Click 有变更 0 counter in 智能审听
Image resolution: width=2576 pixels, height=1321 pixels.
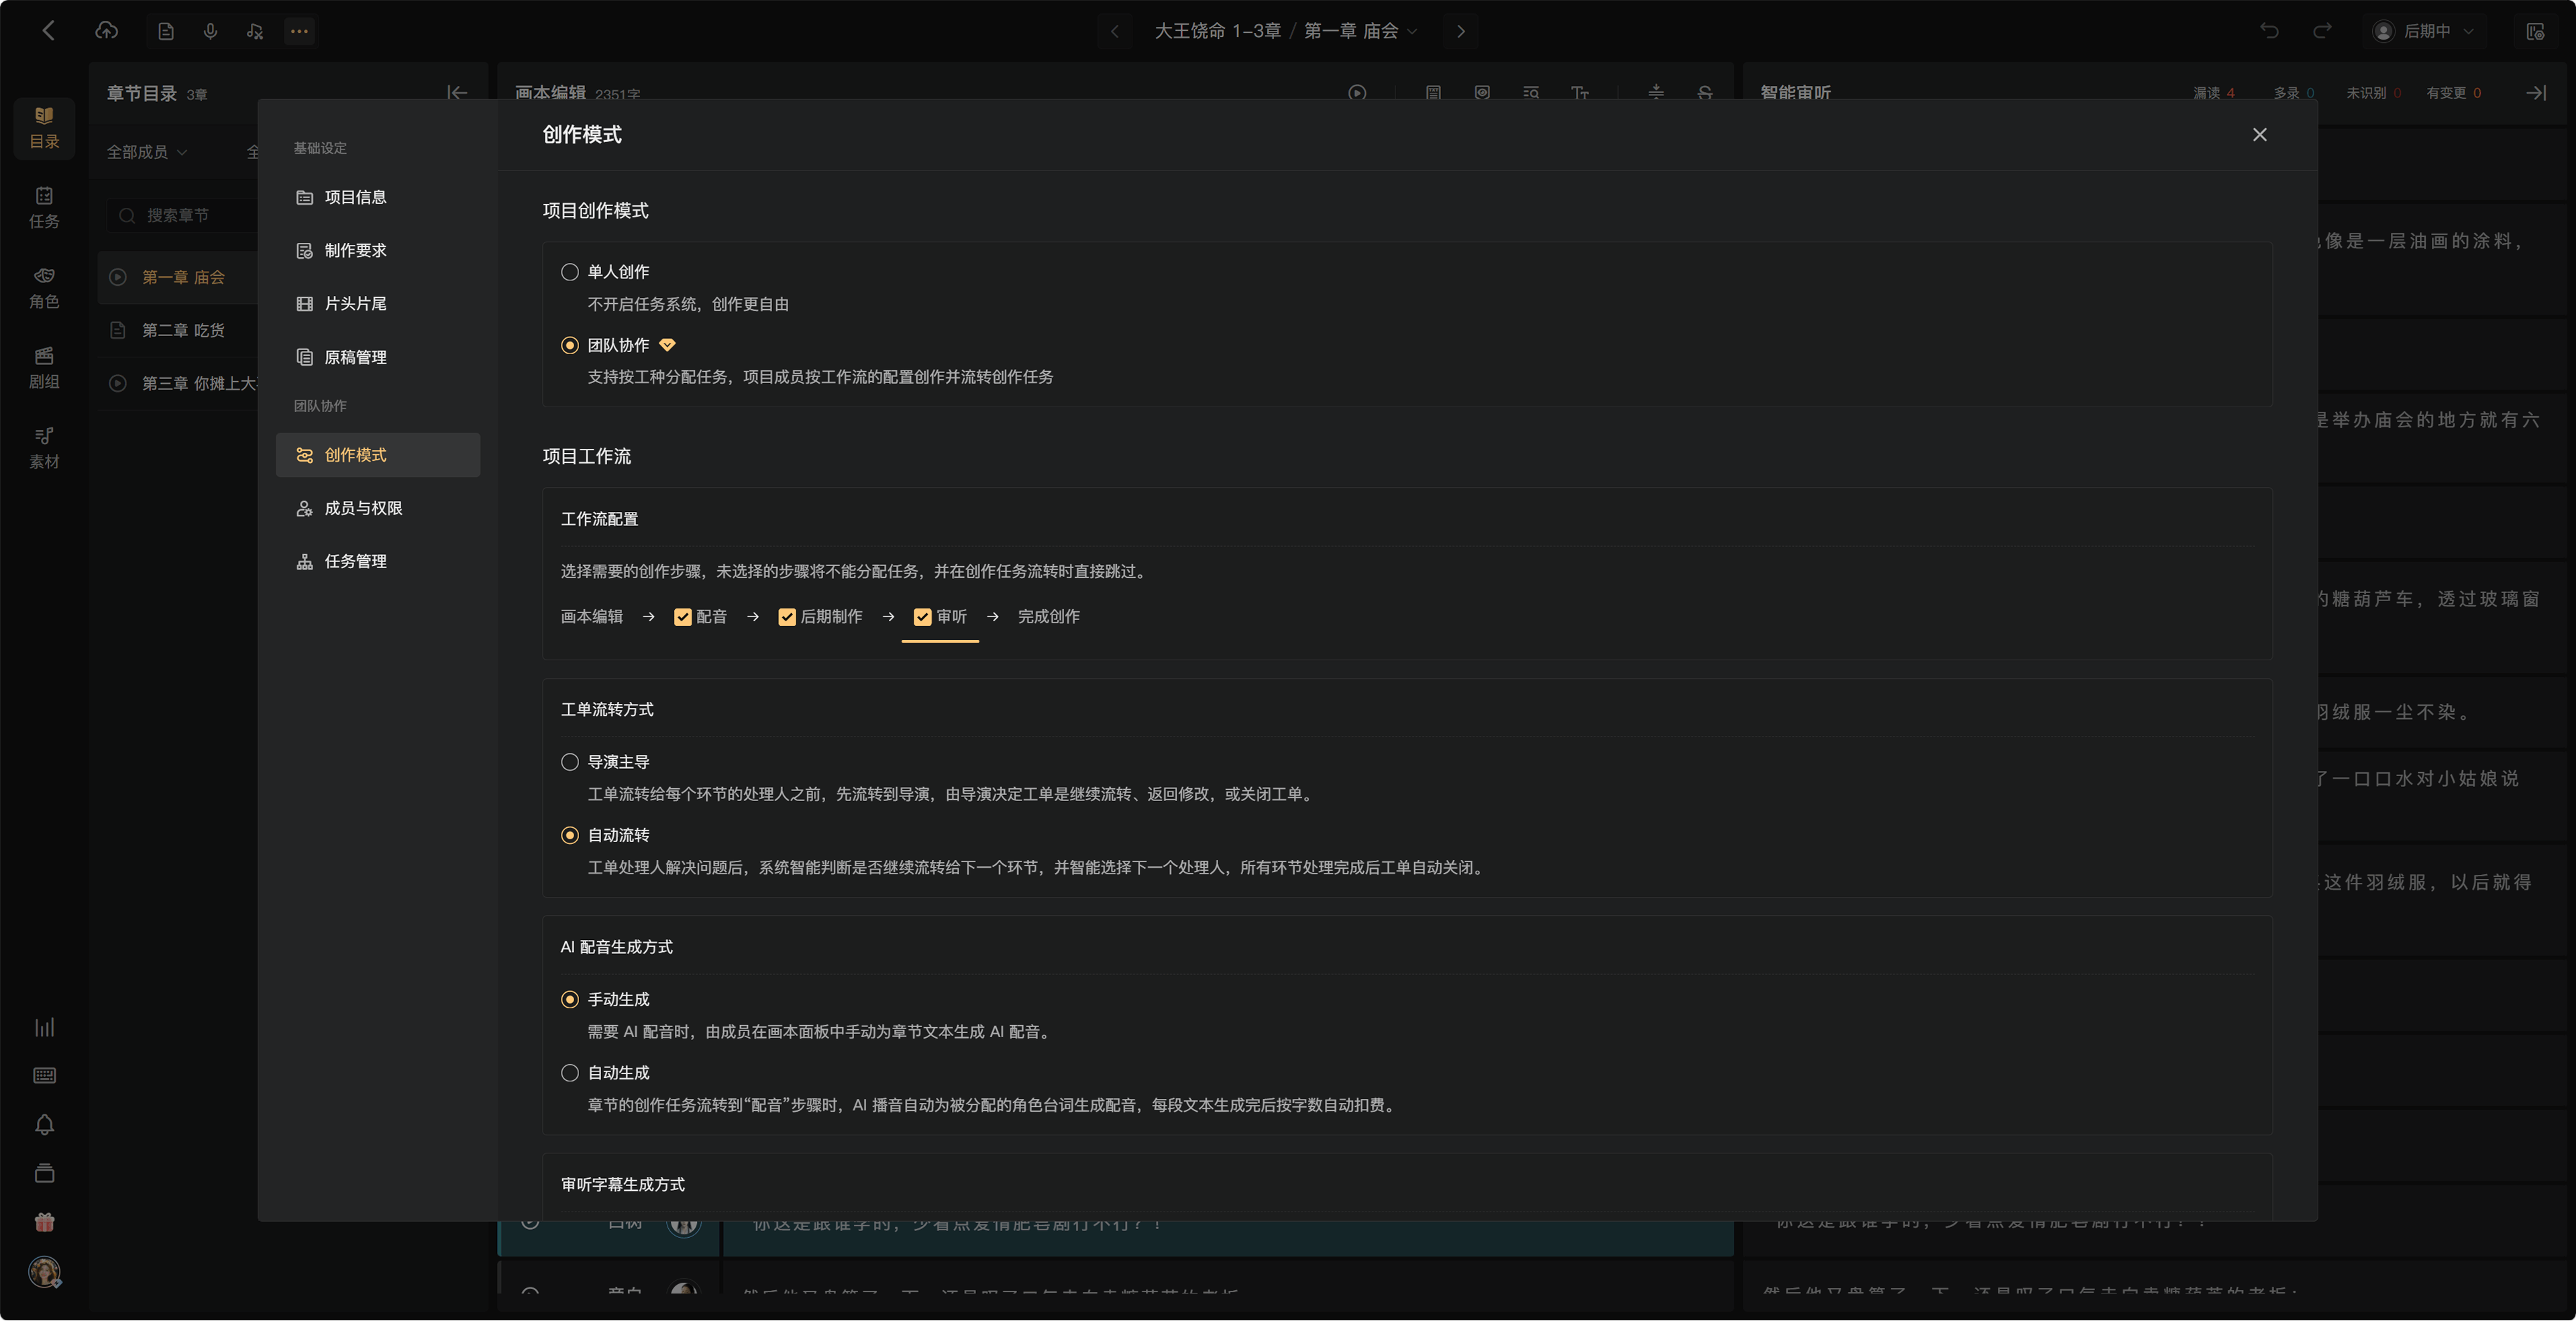pos(2454,93)
